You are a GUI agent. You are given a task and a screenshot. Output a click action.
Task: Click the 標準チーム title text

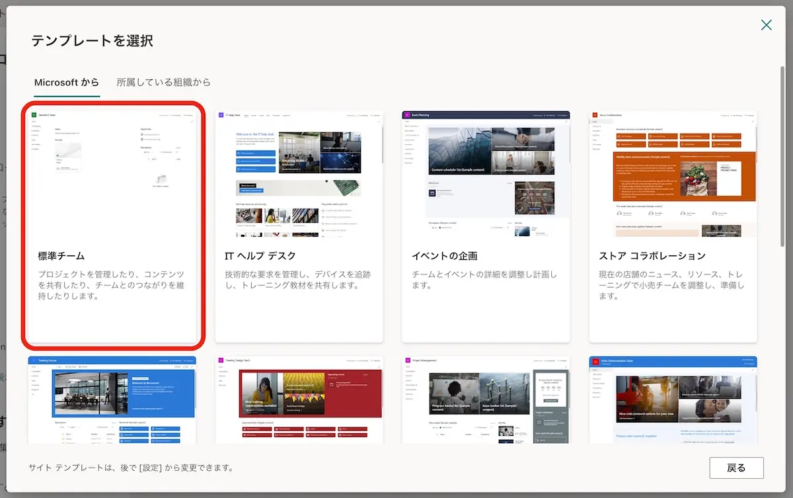[61, 256]
